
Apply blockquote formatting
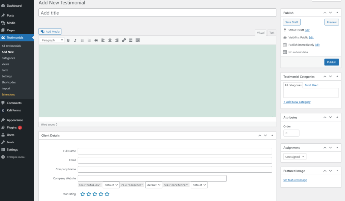click(96, 40)
